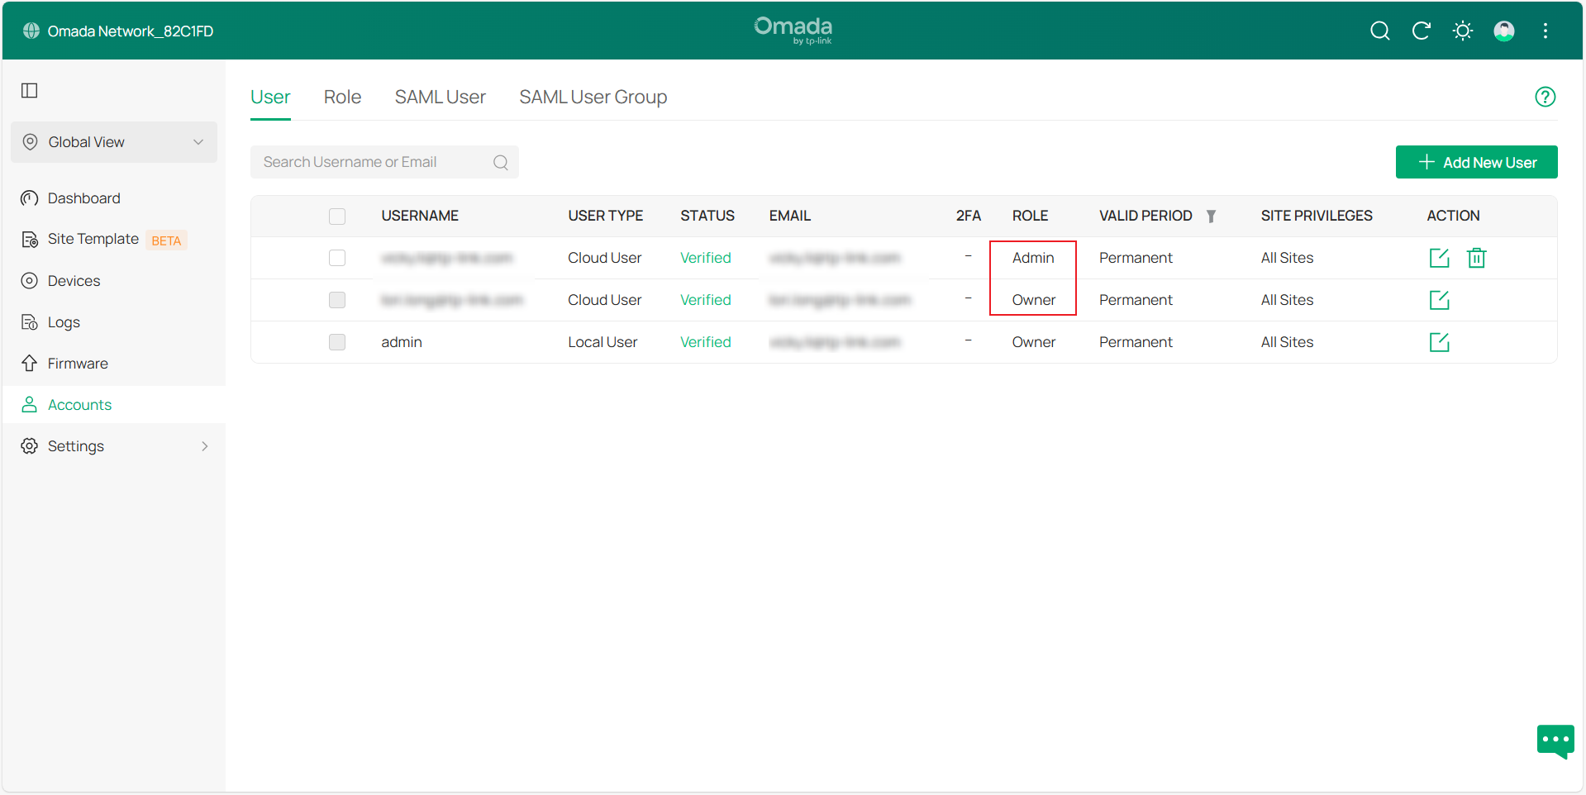Open the Help icon near the tabs
This screenshot has height=795, width=1586.
1546,97
